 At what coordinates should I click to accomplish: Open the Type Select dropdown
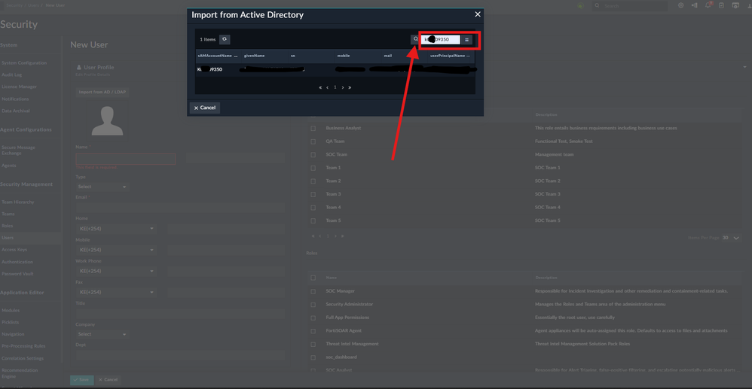(x=102, y=187)
